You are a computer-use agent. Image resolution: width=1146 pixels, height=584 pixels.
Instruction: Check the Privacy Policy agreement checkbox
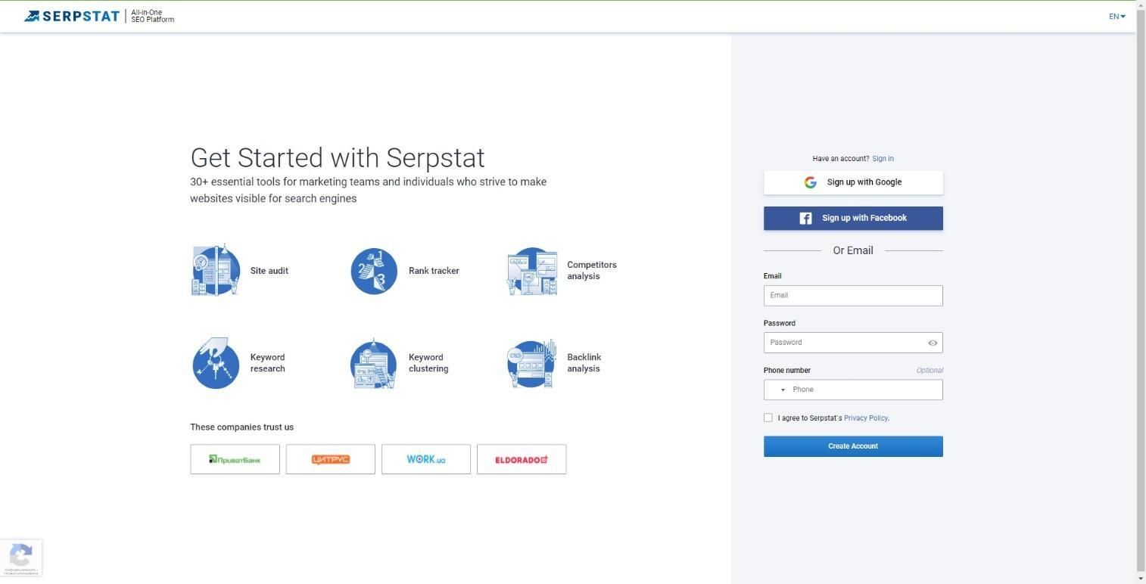coord(768,418)
